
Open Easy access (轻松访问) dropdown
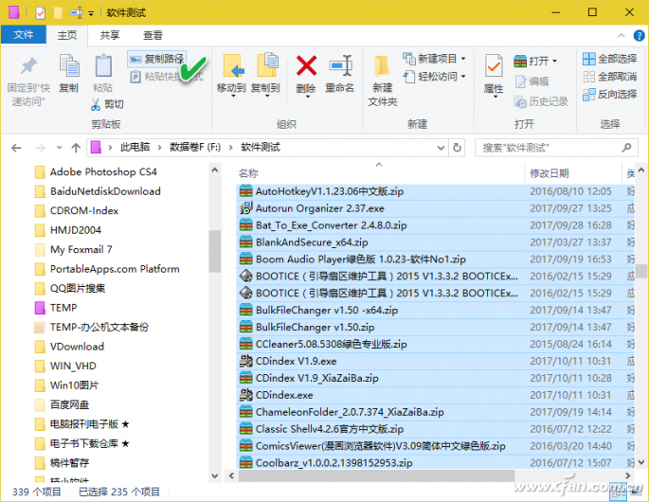(435, 77)
